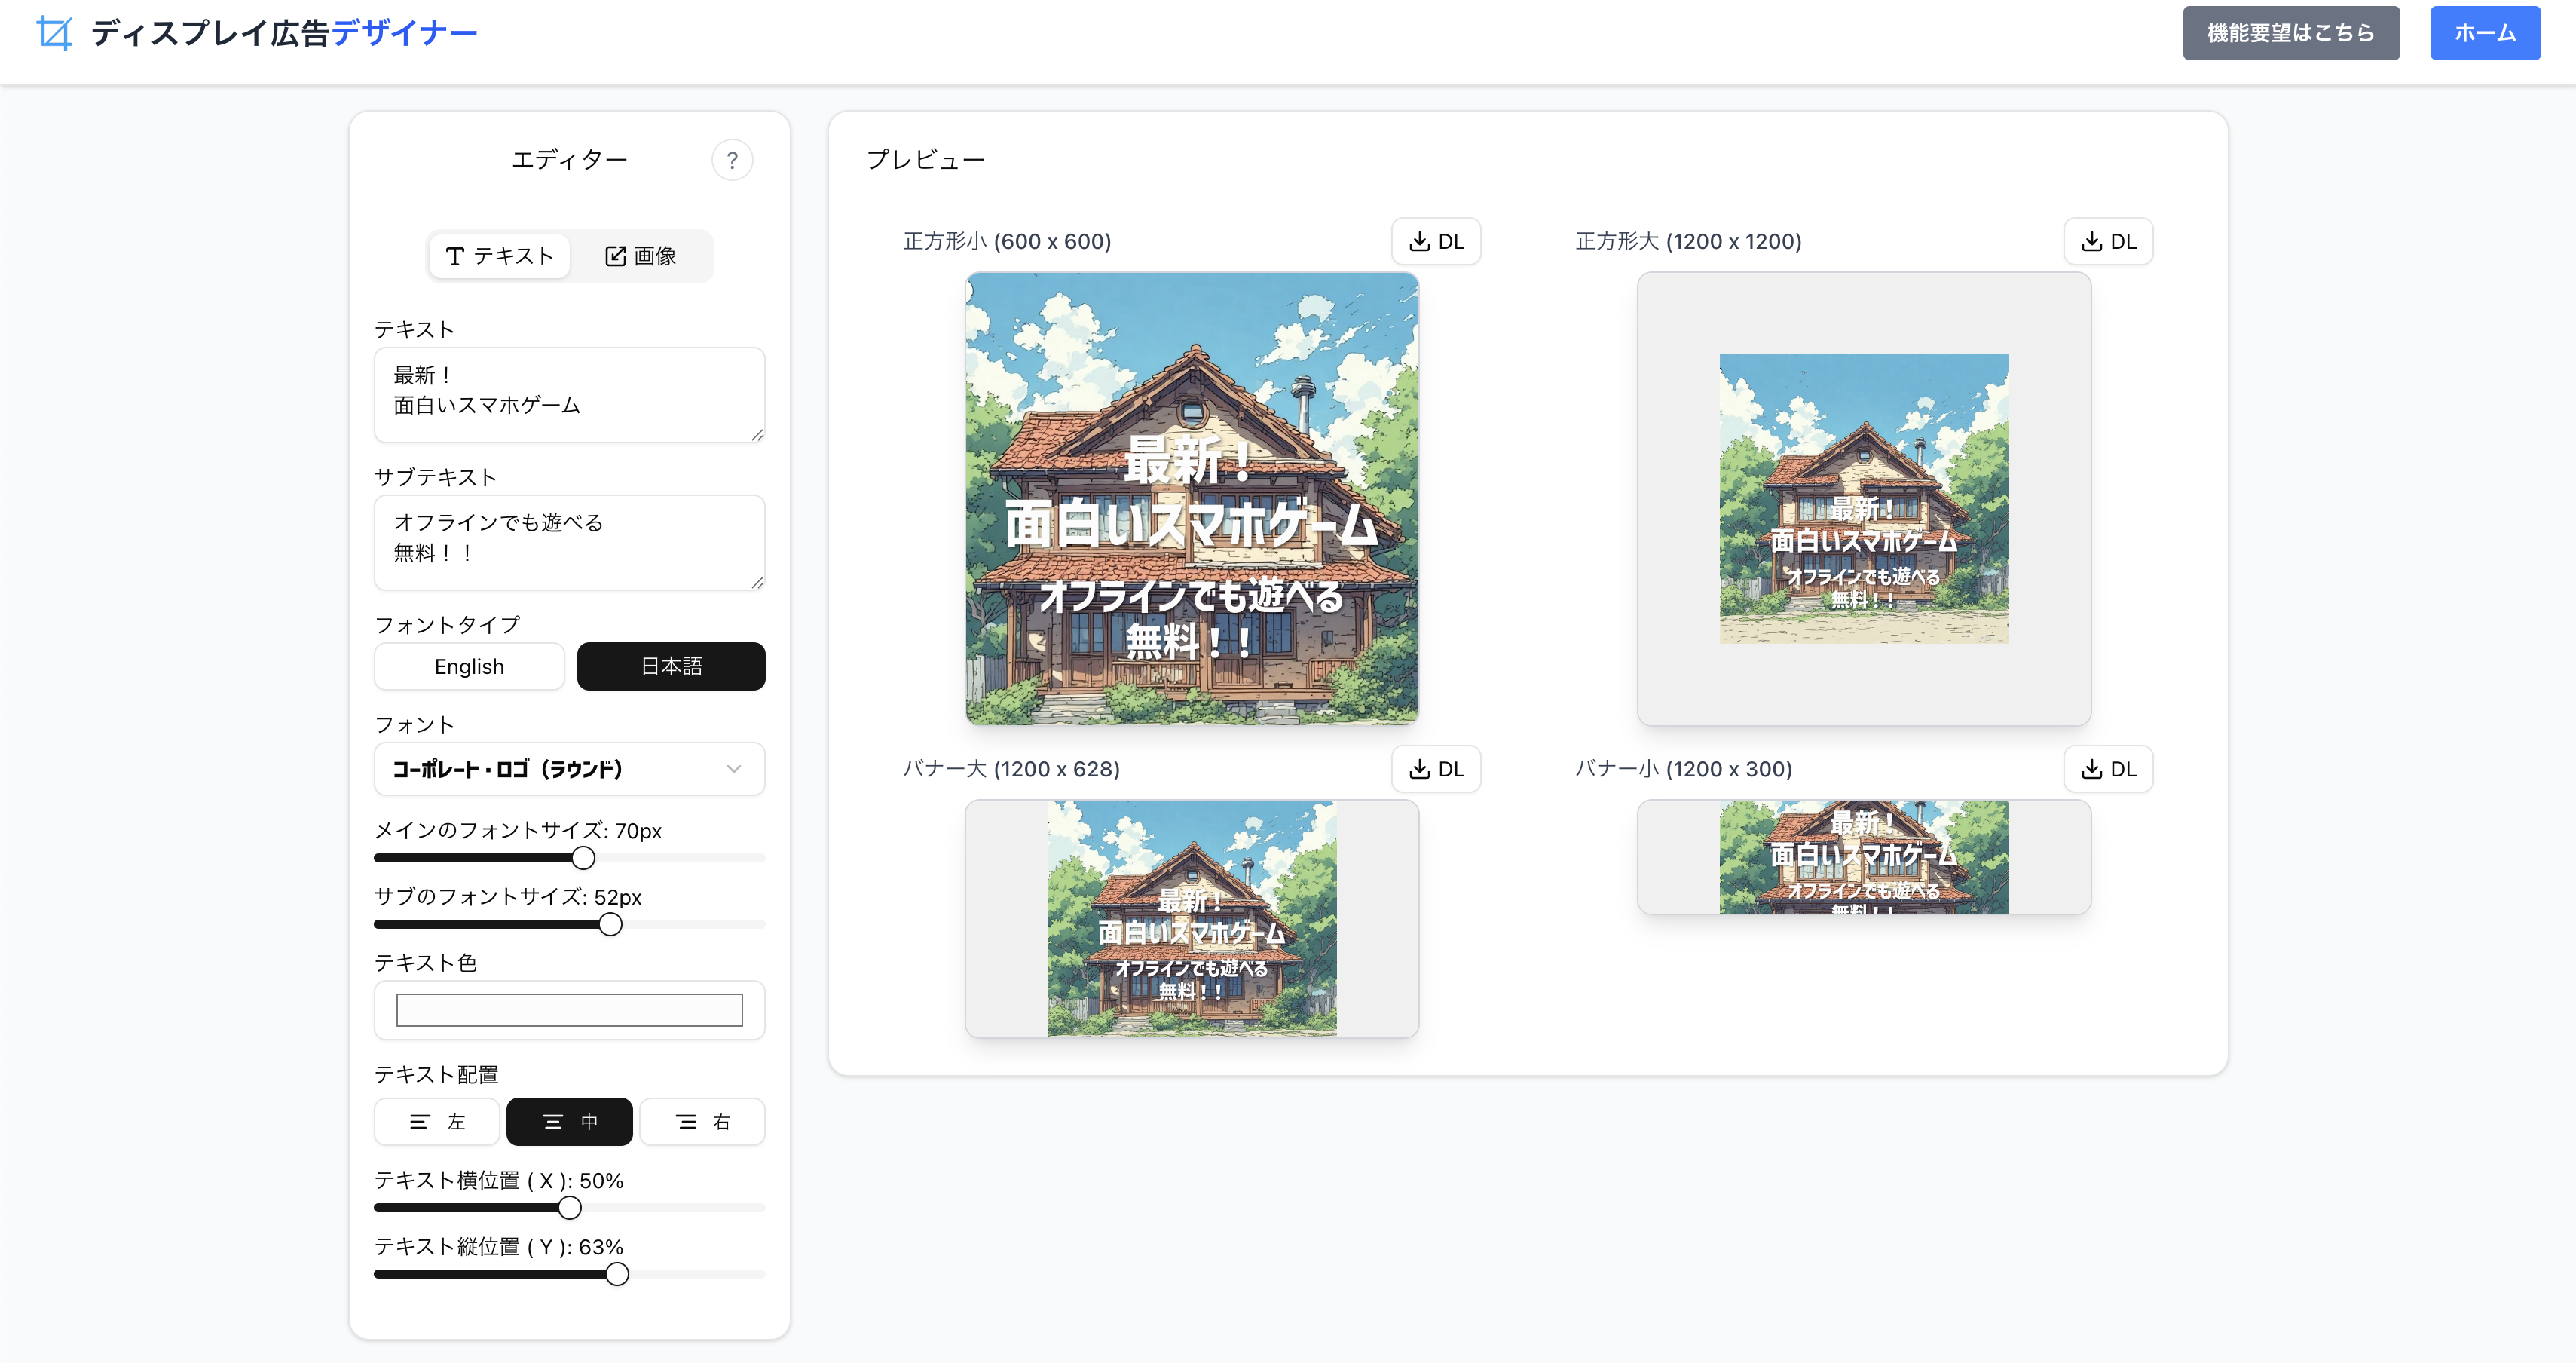Click the crop logo icon in header
Image resolution: width=2576 pixels, height=1363 pixels.
pyautogui.click(x=54, y=33)
